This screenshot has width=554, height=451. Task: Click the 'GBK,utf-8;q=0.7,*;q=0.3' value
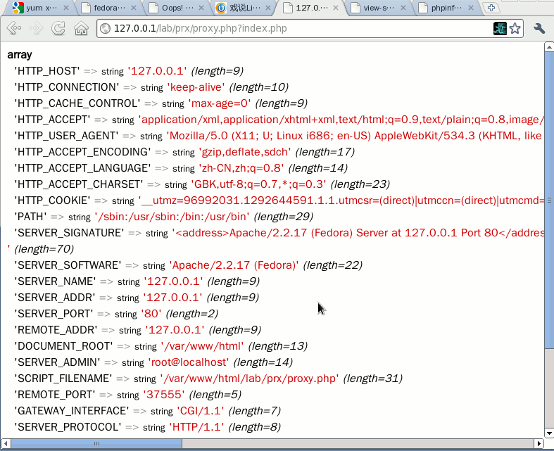[258, 184]
